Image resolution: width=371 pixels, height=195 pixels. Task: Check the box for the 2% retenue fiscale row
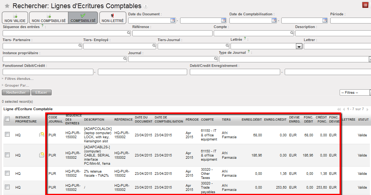(7, 173)
